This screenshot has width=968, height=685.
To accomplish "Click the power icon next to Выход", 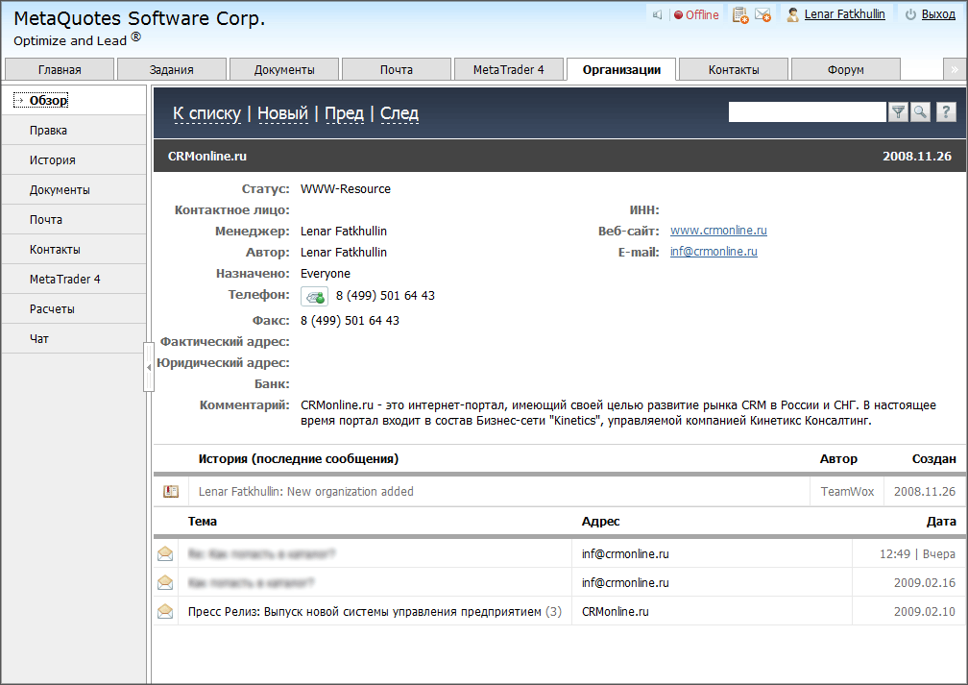I will 910,14.
